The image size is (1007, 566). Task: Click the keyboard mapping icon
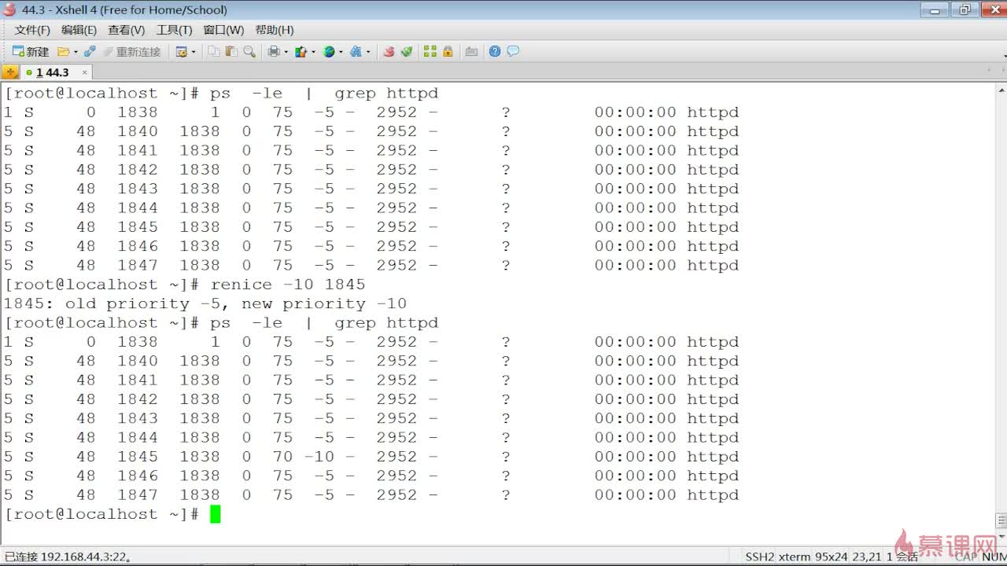tap(472, 51)
